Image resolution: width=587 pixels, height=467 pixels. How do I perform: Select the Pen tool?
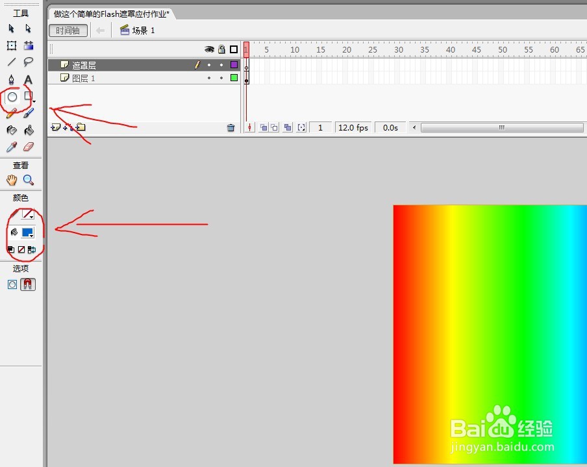tap(12, 79)
